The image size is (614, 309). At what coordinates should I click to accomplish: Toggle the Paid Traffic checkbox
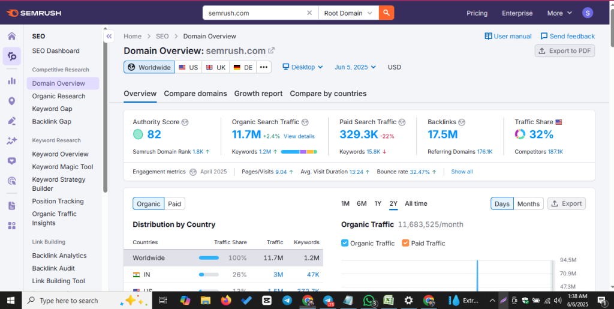coord(405,243)
